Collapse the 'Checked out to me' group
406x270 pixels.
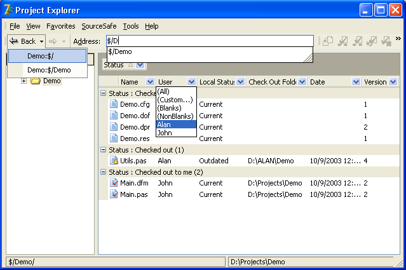[x=104, y=172]
